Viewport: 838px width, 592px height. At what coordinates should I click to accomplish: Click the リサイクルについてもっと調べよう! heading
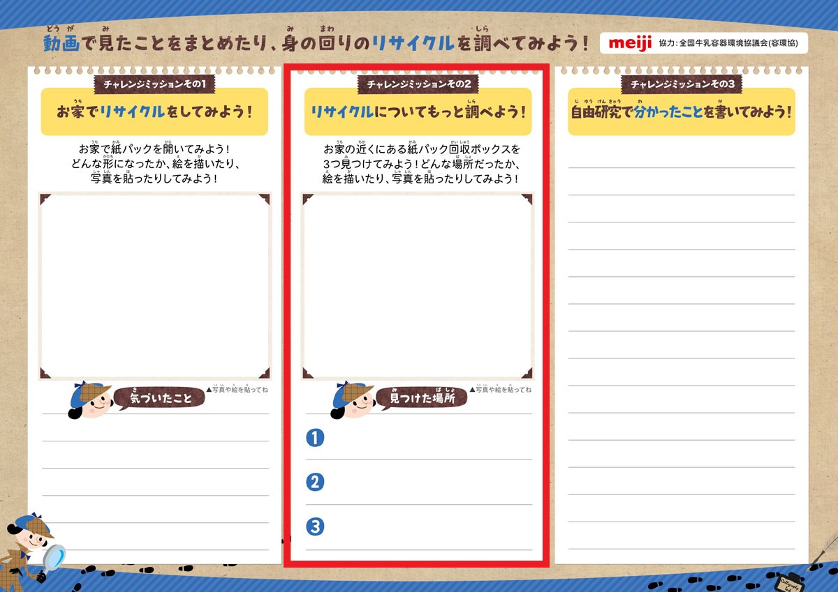coord(418,112)
